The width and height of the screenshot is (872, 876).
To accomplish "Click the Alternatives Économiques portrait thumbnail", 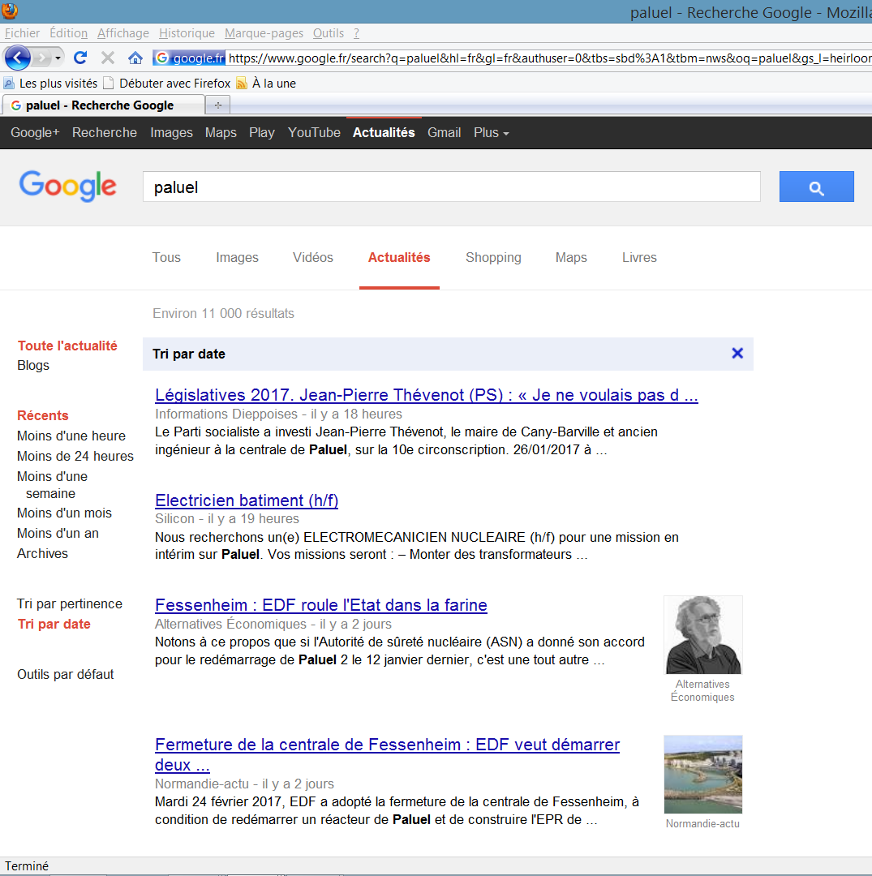I will click(702, 634).
